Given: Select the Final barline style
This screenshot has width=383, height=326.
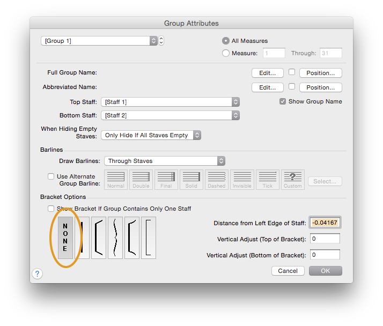Looking at the screenshot, I should point(166,180).
